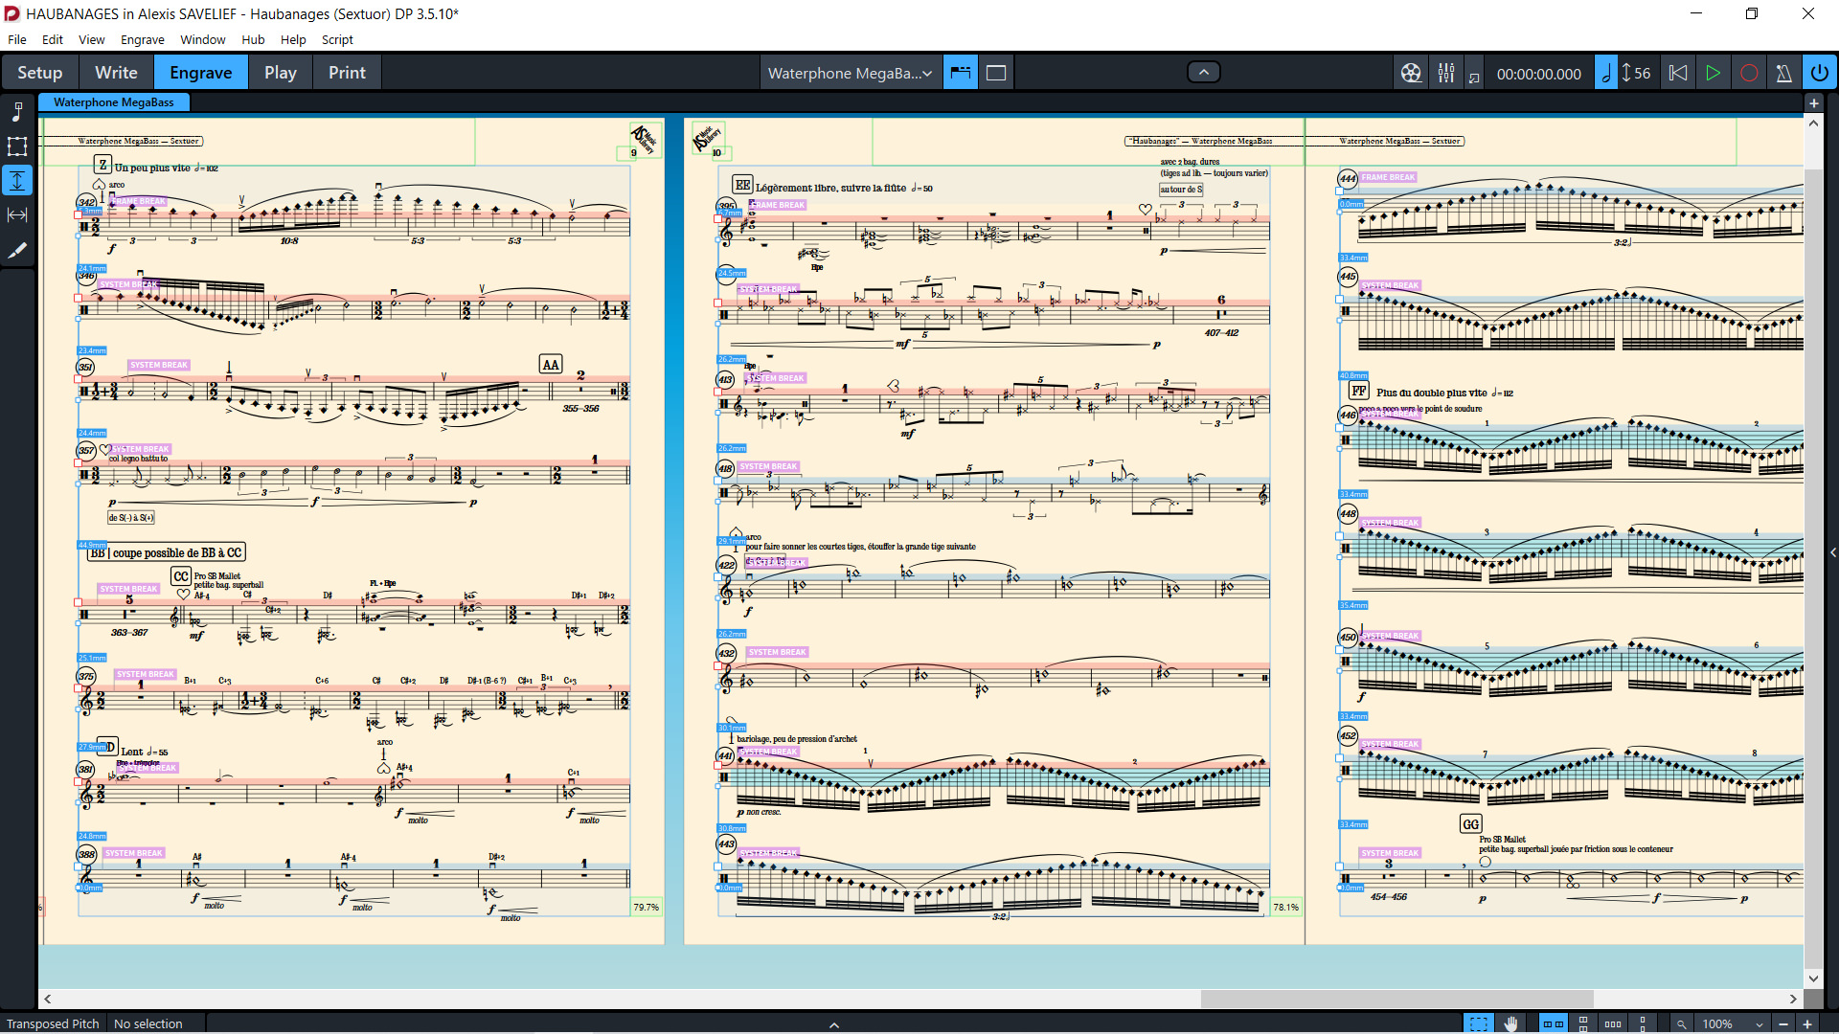Click the No selection status text
Screen dimensions: 1839x1034
pos(148,1023)
